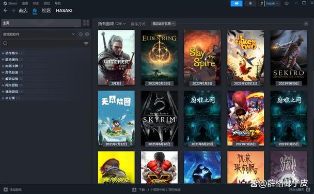The width and height of the screenshot is (314, 194).
Task: Open the Sekiro game cover
Action: (289, 58)
